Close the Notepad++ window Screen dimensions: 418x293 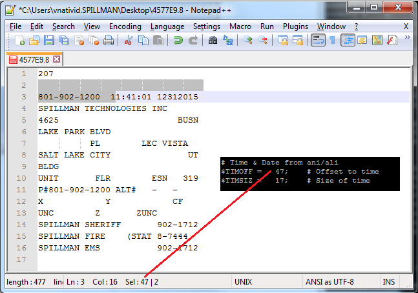tap(398, 8)
